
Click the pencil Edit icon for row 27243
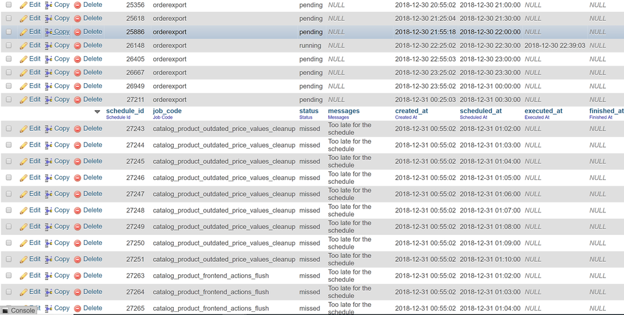[23, 129]
